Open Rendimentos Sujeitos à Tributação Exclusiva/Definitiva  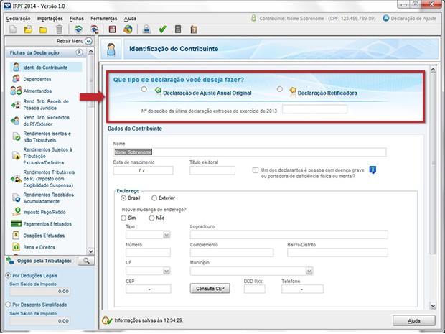click(47, 156)
